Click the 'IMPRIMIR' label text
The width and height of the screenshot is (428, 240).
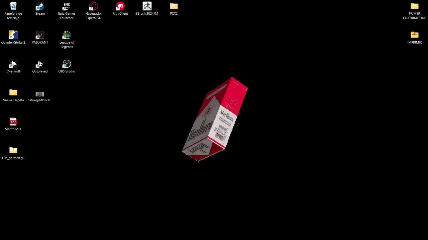pos(414,42)
